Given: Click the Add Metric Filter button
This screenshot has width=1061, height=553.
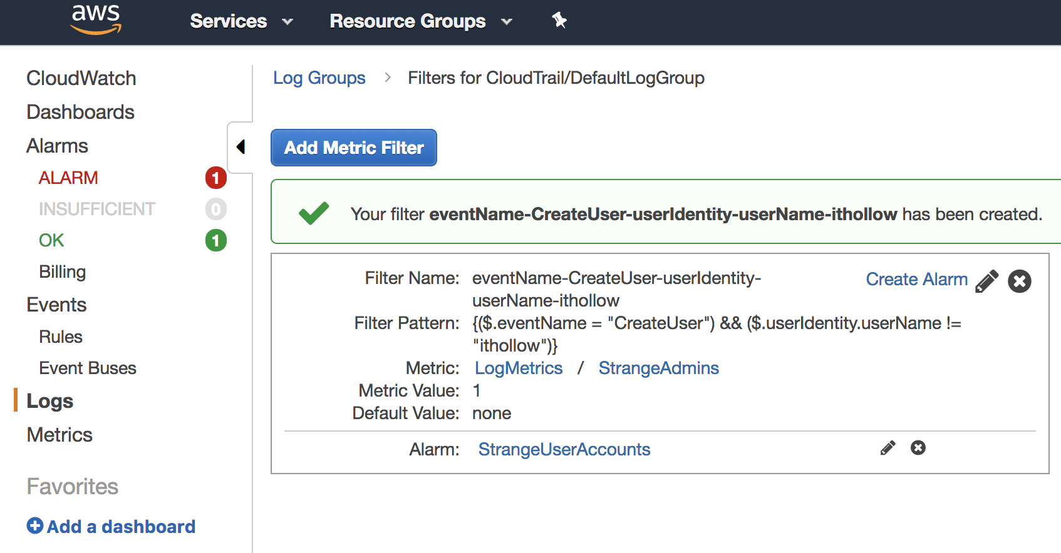Looking at the screenshot, I should (x=353, y=148).
